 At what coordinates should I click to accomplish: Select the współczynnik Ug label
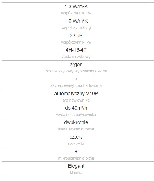coord(76,28)
